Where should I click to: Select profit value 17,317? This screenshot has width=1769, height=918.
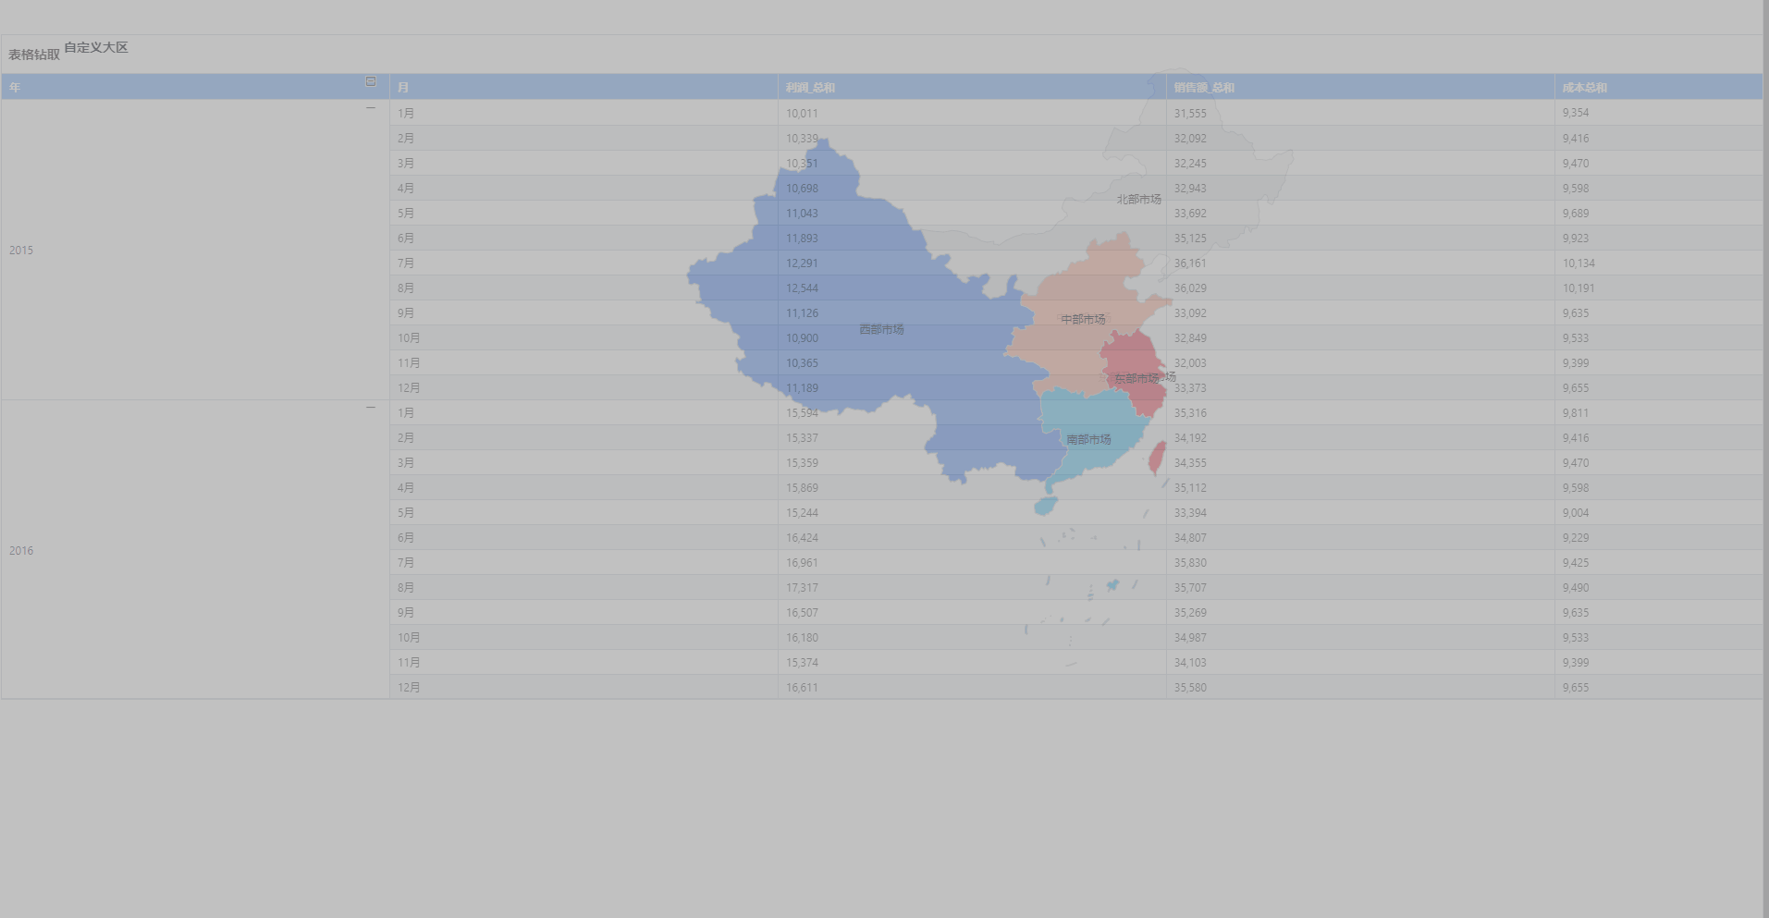pyautogui.click(x=802, y=588)
